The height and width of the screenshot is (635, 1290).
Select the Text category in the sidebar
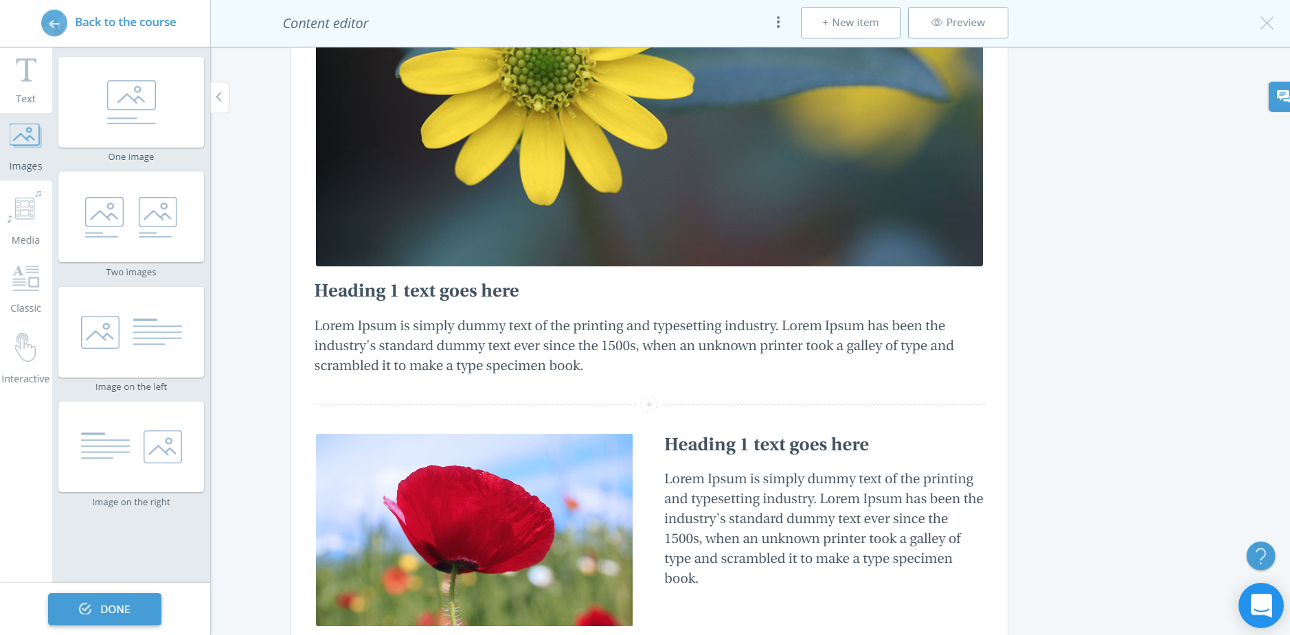[x=26, y=80]
